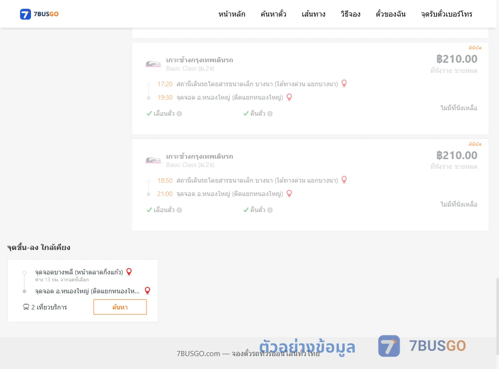The width and height of the screenshot is (499, 369).
Task: Select เส้นทาง from the top navigation
Action: pyautogui.click(x=313, y=14)
